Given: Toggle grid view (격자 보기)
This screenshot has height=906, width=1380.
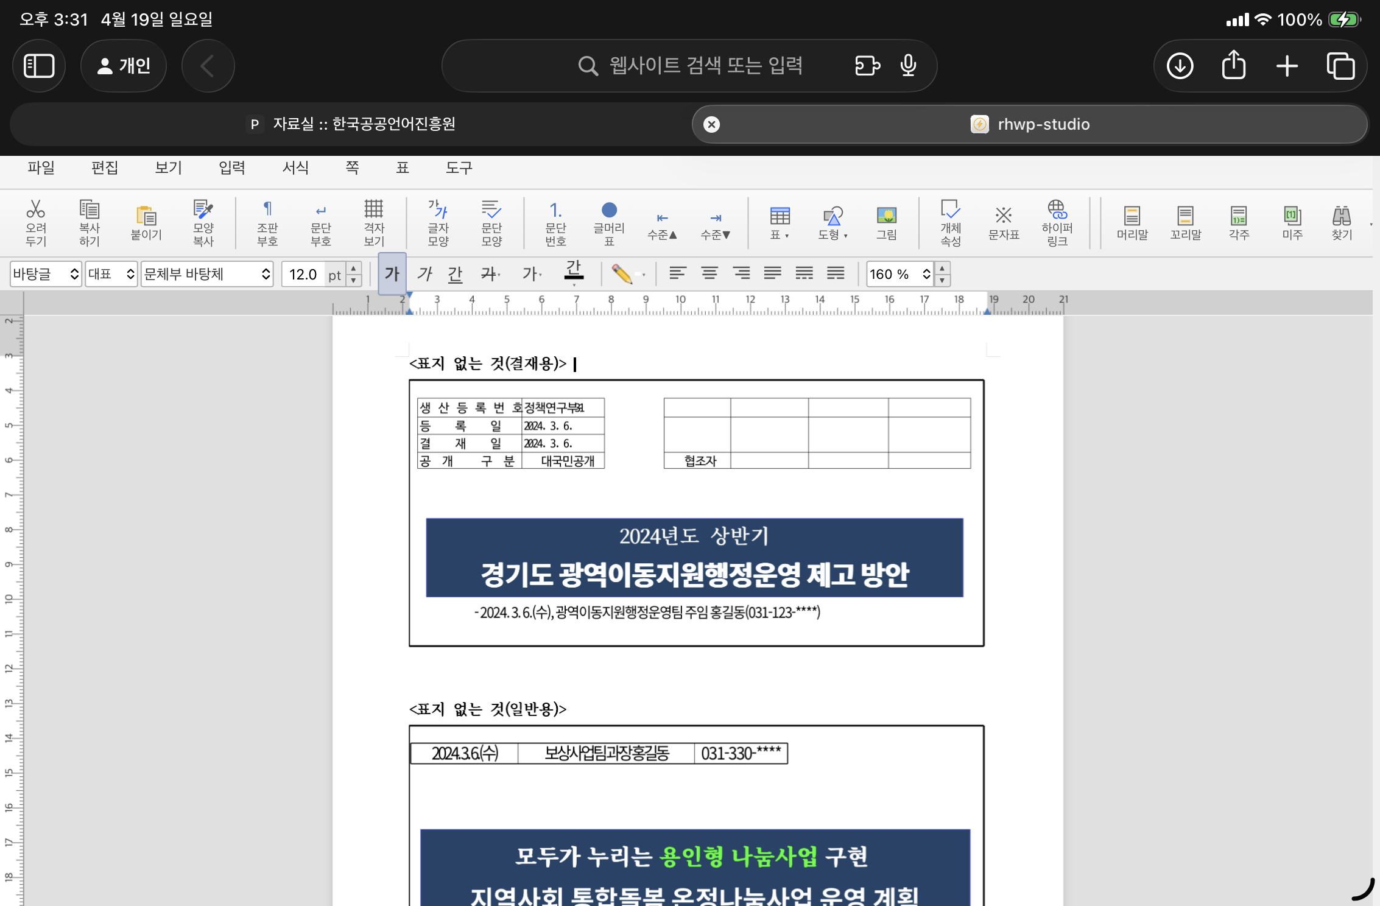Looking at the screenshot, I should [x=374, y=223].
